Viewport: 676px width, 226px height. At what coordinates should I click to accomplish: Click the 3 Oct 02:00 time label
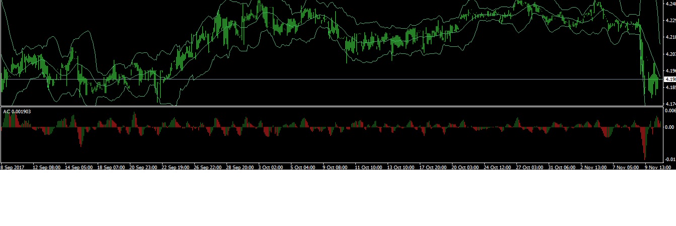click(x=271, y=167)
